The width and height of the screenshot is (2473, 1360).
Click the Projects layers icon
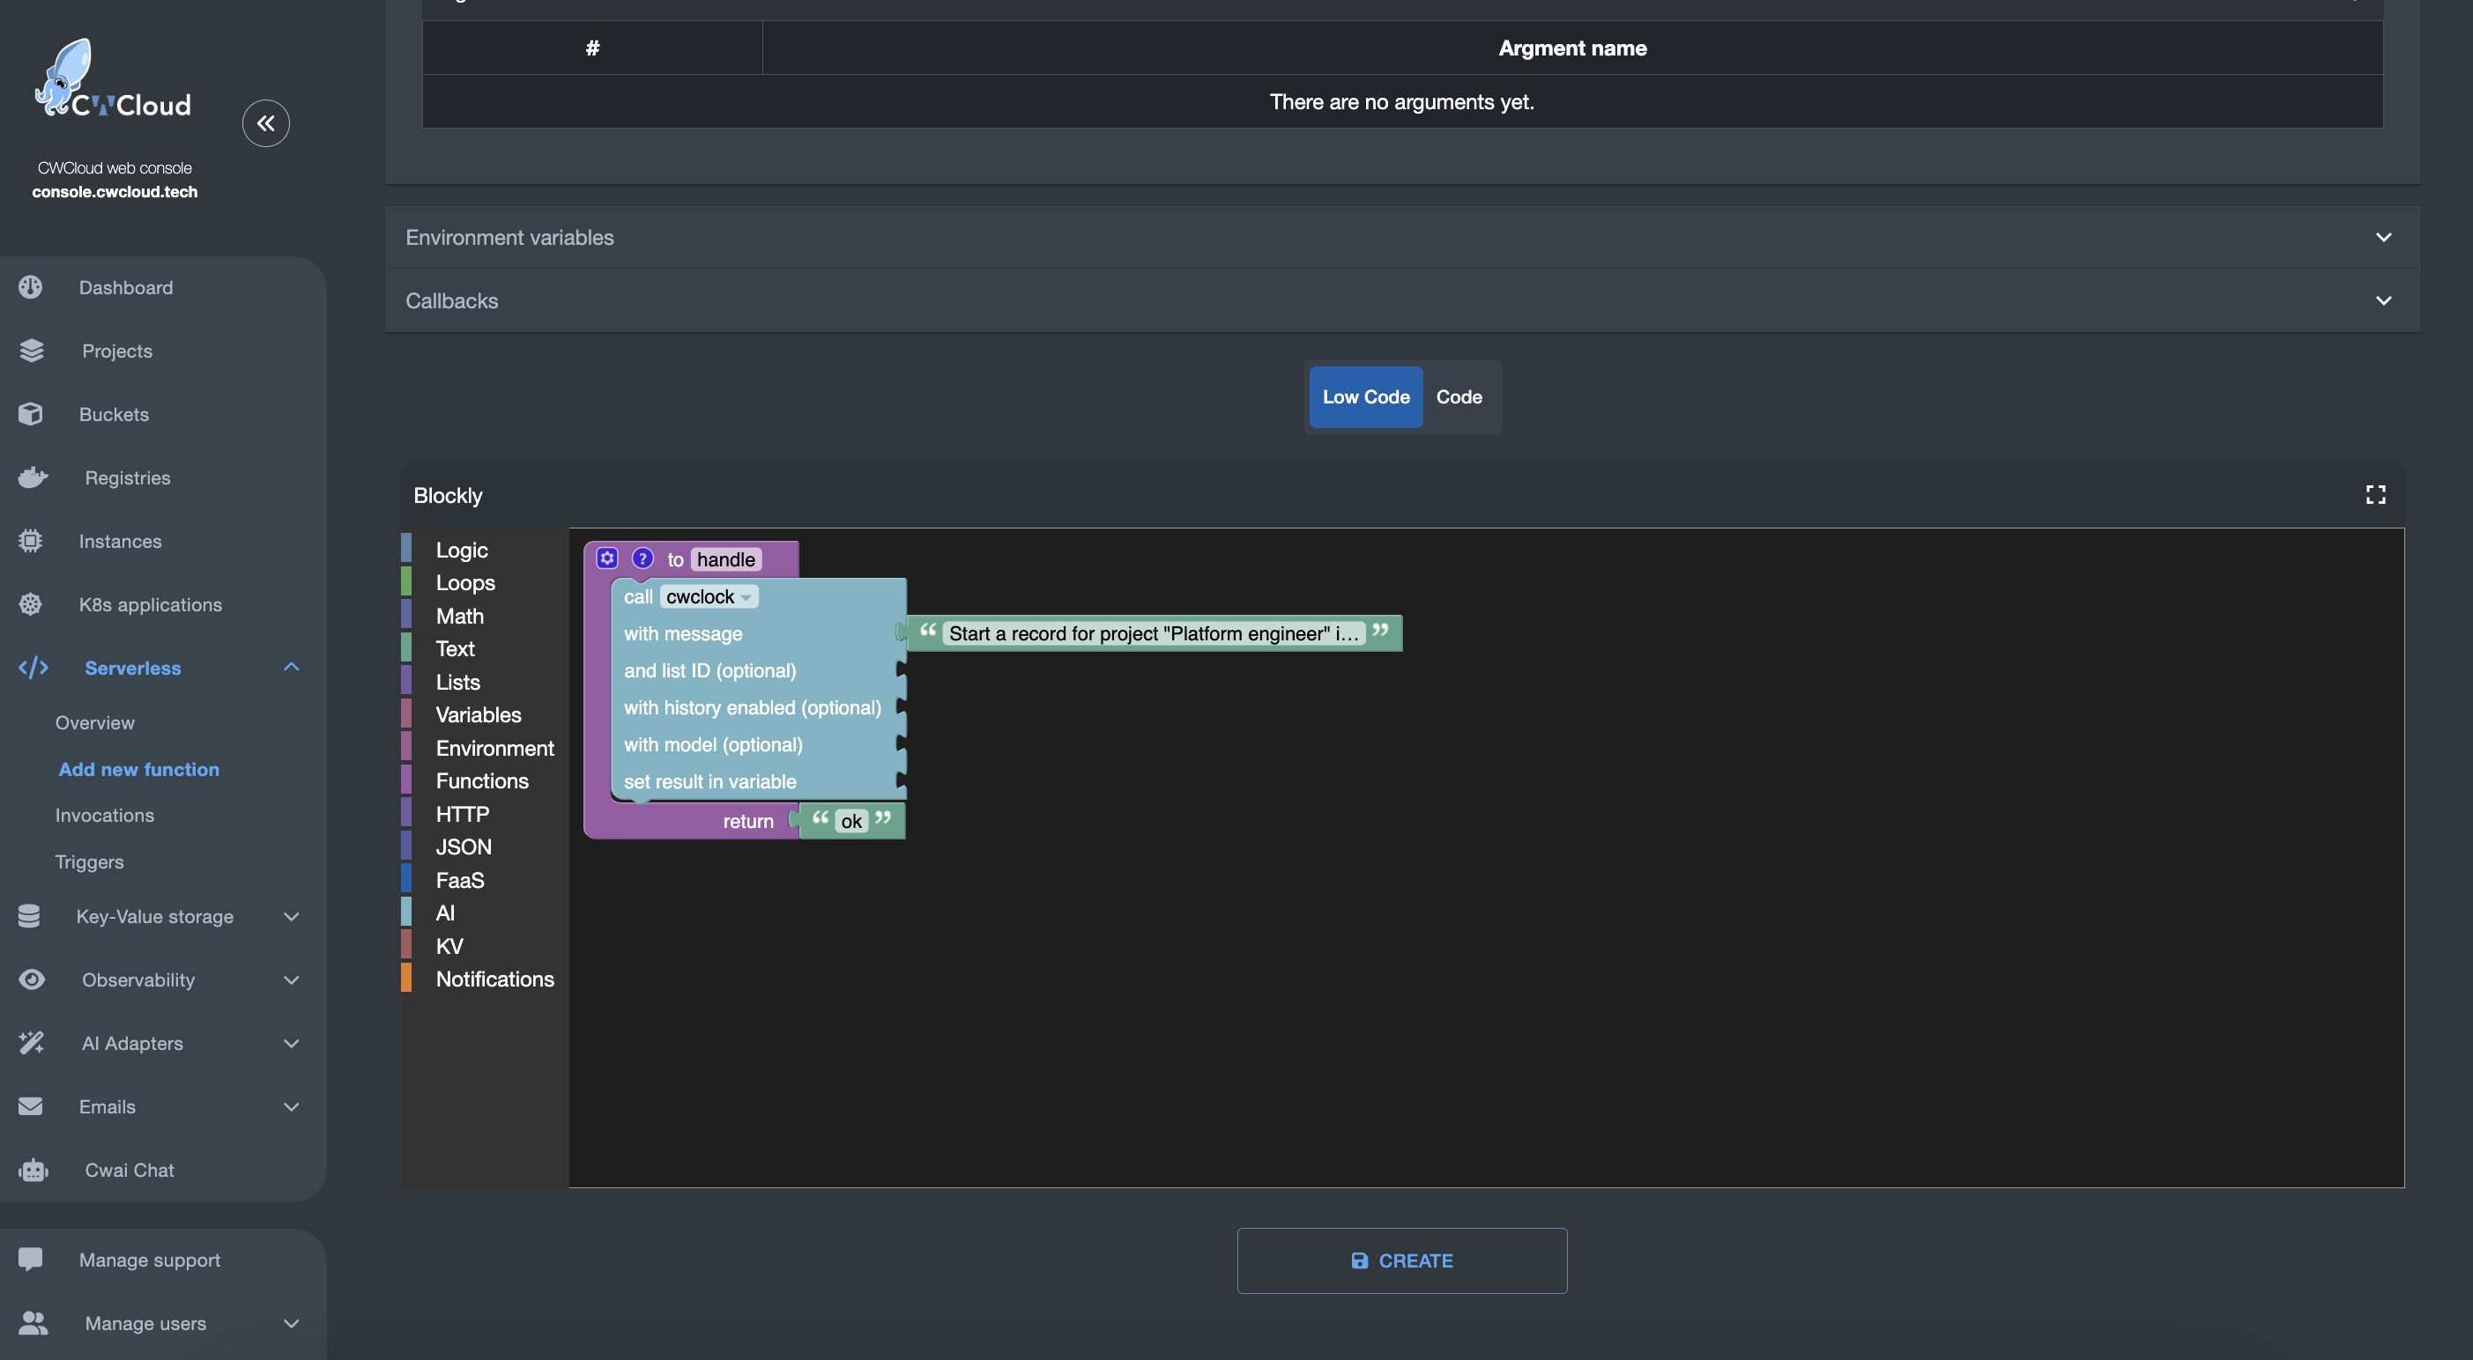click(x=32, y=351)
